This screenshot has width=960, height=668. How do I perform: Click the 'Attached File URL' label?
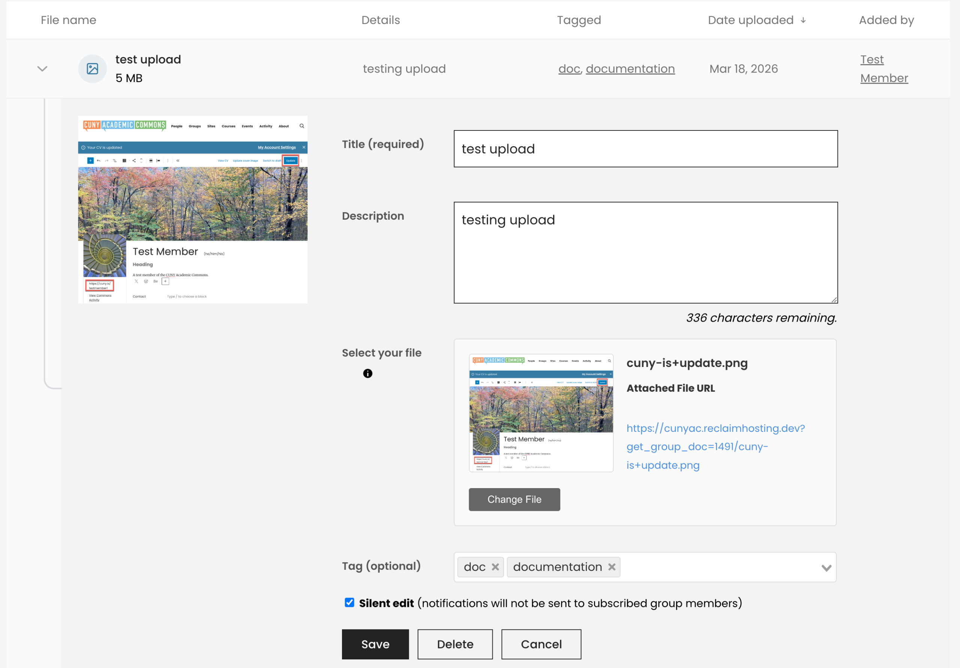670,388
